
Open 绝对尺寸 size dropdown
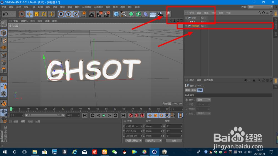click(153, 141)
